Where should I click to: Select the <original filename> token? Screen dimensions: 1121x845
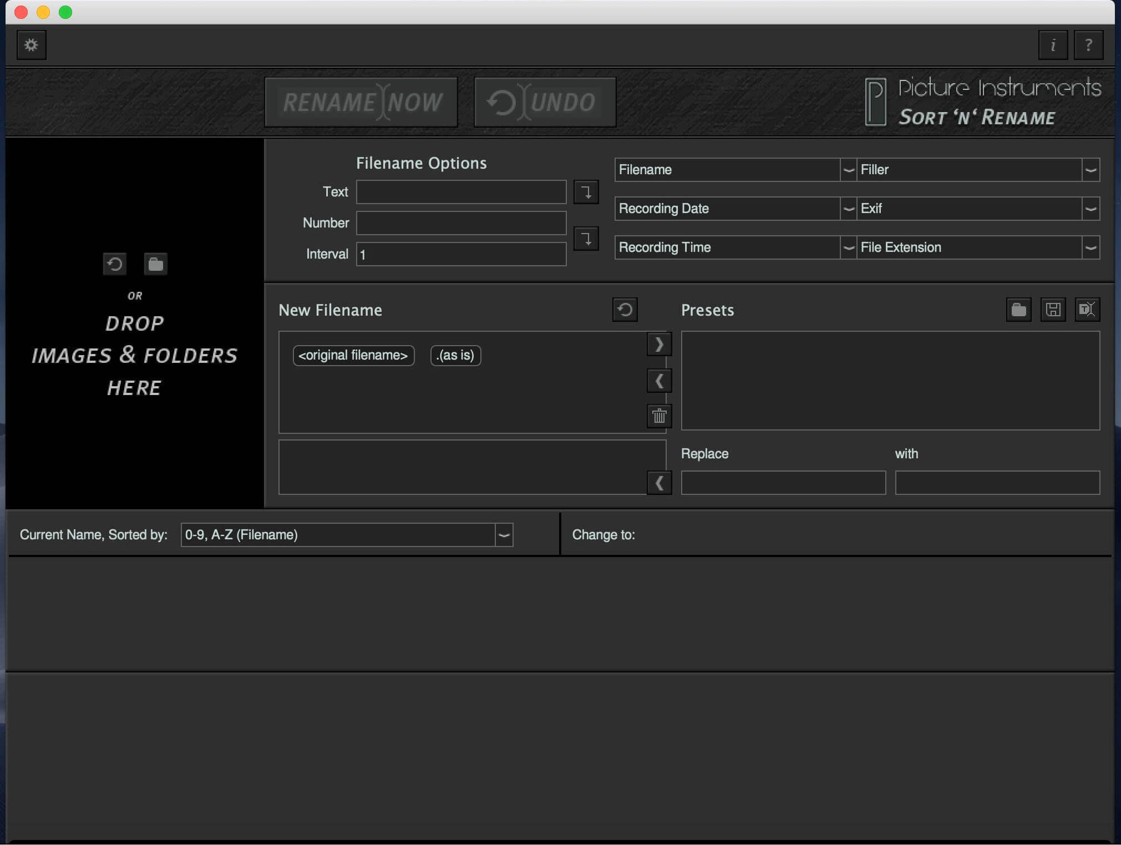click(x=353, y=355)
